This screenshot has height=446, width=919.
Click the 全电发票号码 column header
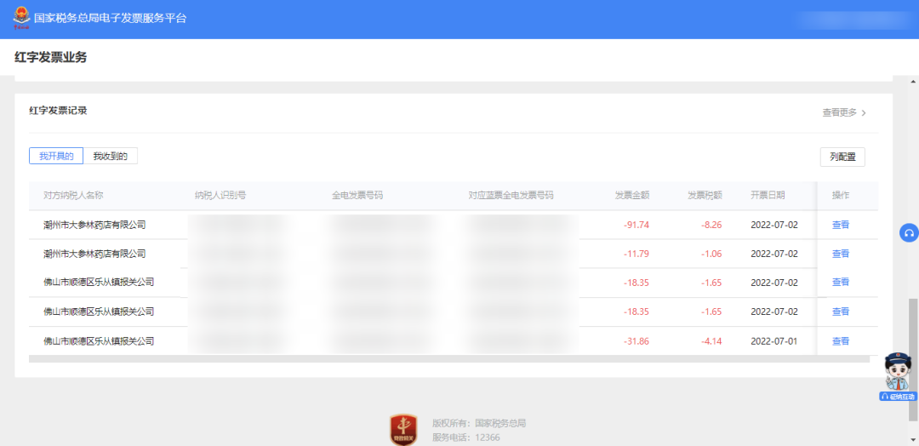(x=357, y=195)
